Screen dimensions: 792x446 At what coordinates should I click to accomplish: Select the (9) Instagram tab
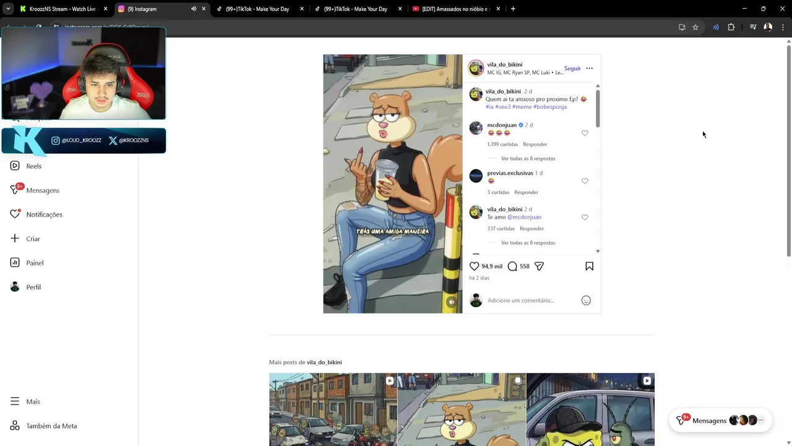click(155, 9)
